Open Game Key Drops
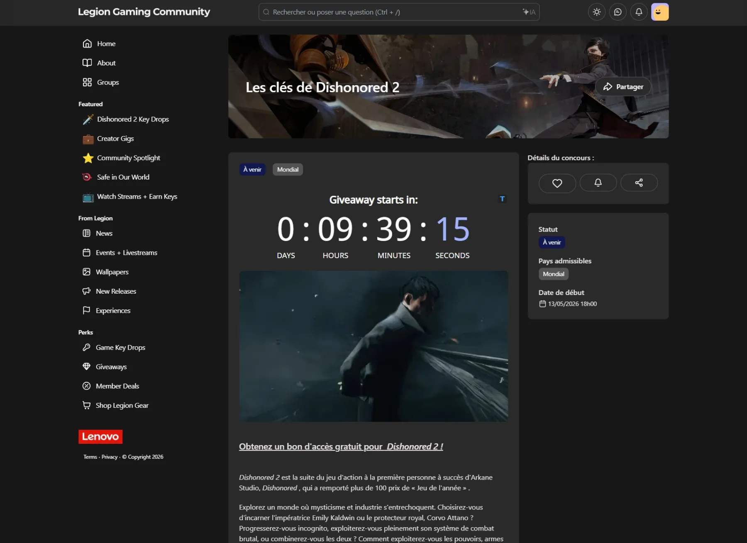Image resolution: width=747 pixels, height=543 pixels. [x=120, y=347]
